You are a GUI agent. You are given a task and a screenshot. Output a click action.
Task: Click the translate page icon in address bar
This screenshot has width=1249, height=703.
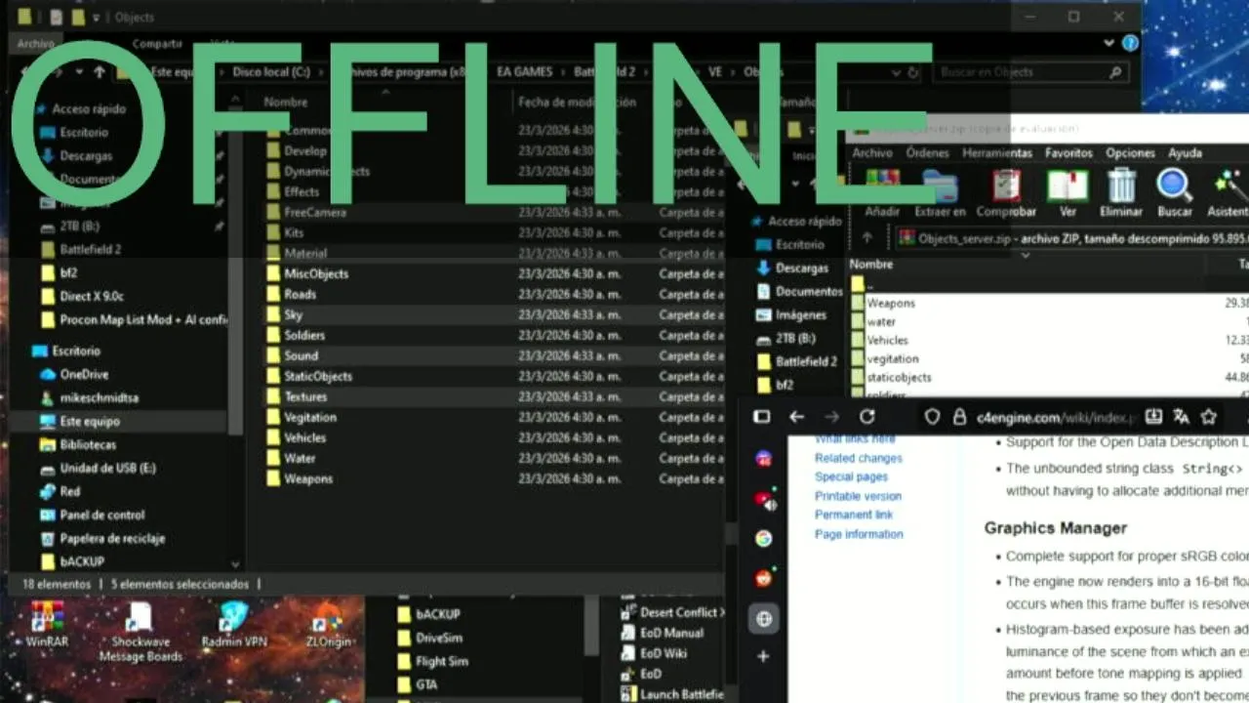click(1181, 417)
